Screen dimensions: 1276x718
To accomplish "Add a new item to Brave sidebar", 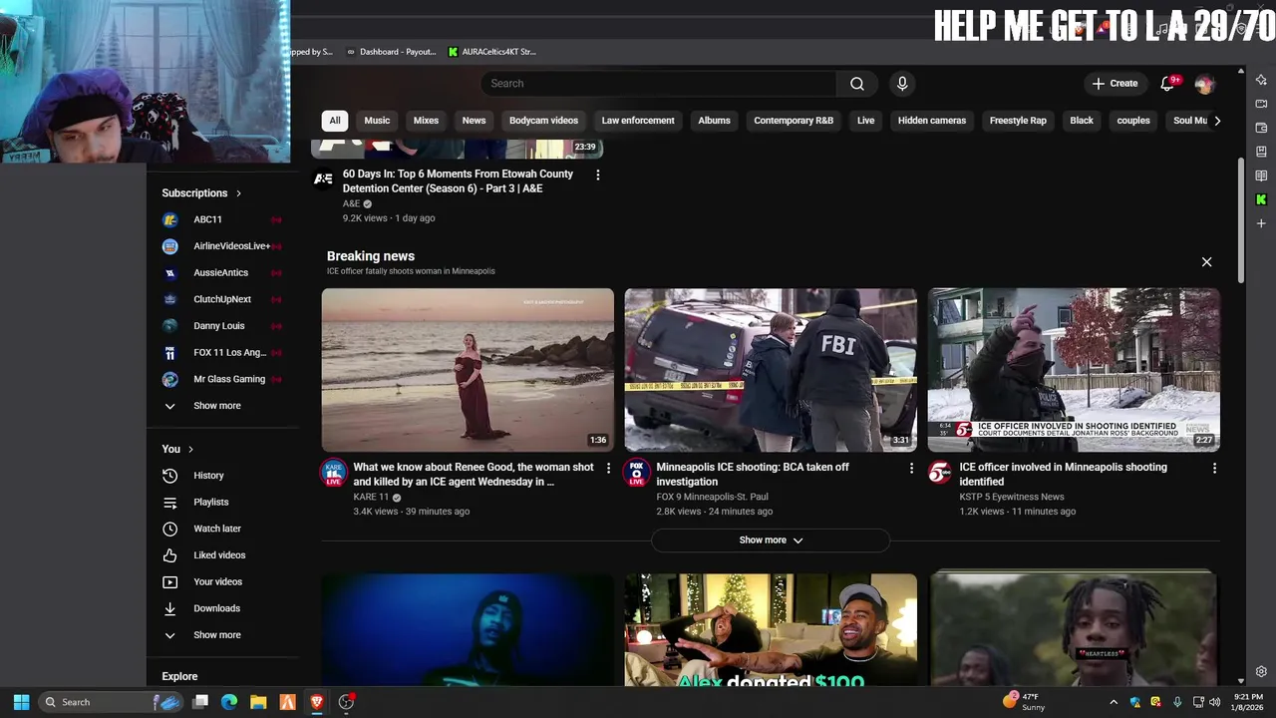I will pyautogui.click(x=1261, y=223).
